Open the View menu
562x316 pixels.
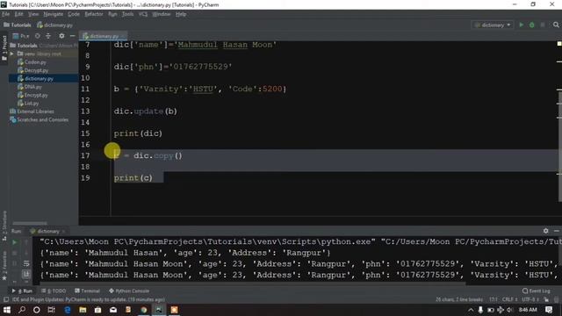pos(33,14)
